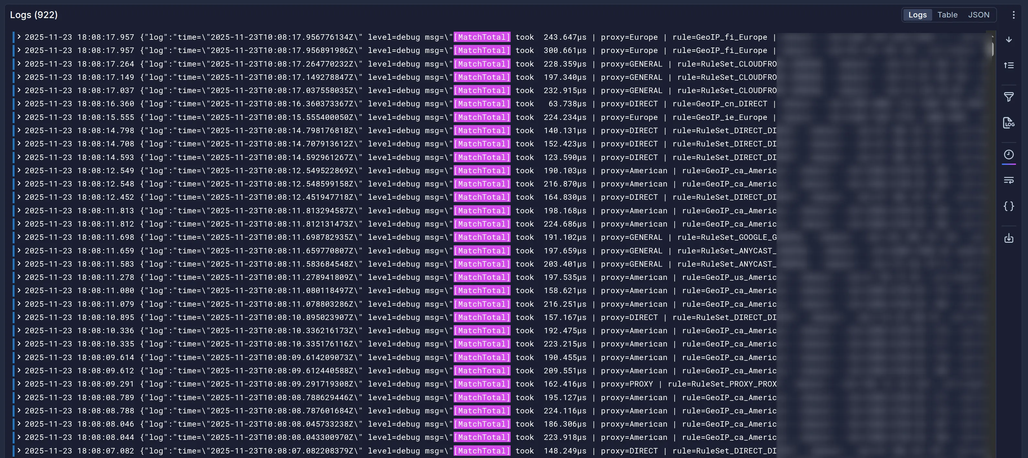Click the Logs (922) panel title

click(x=34, y=15)
